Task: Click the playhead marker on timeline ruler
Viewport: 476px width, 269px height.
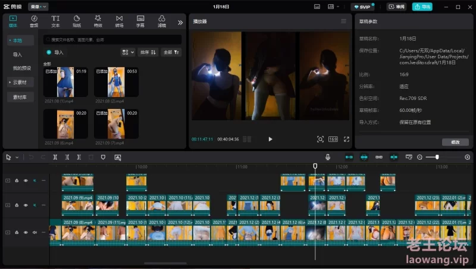Action: [x=315, y=166]
